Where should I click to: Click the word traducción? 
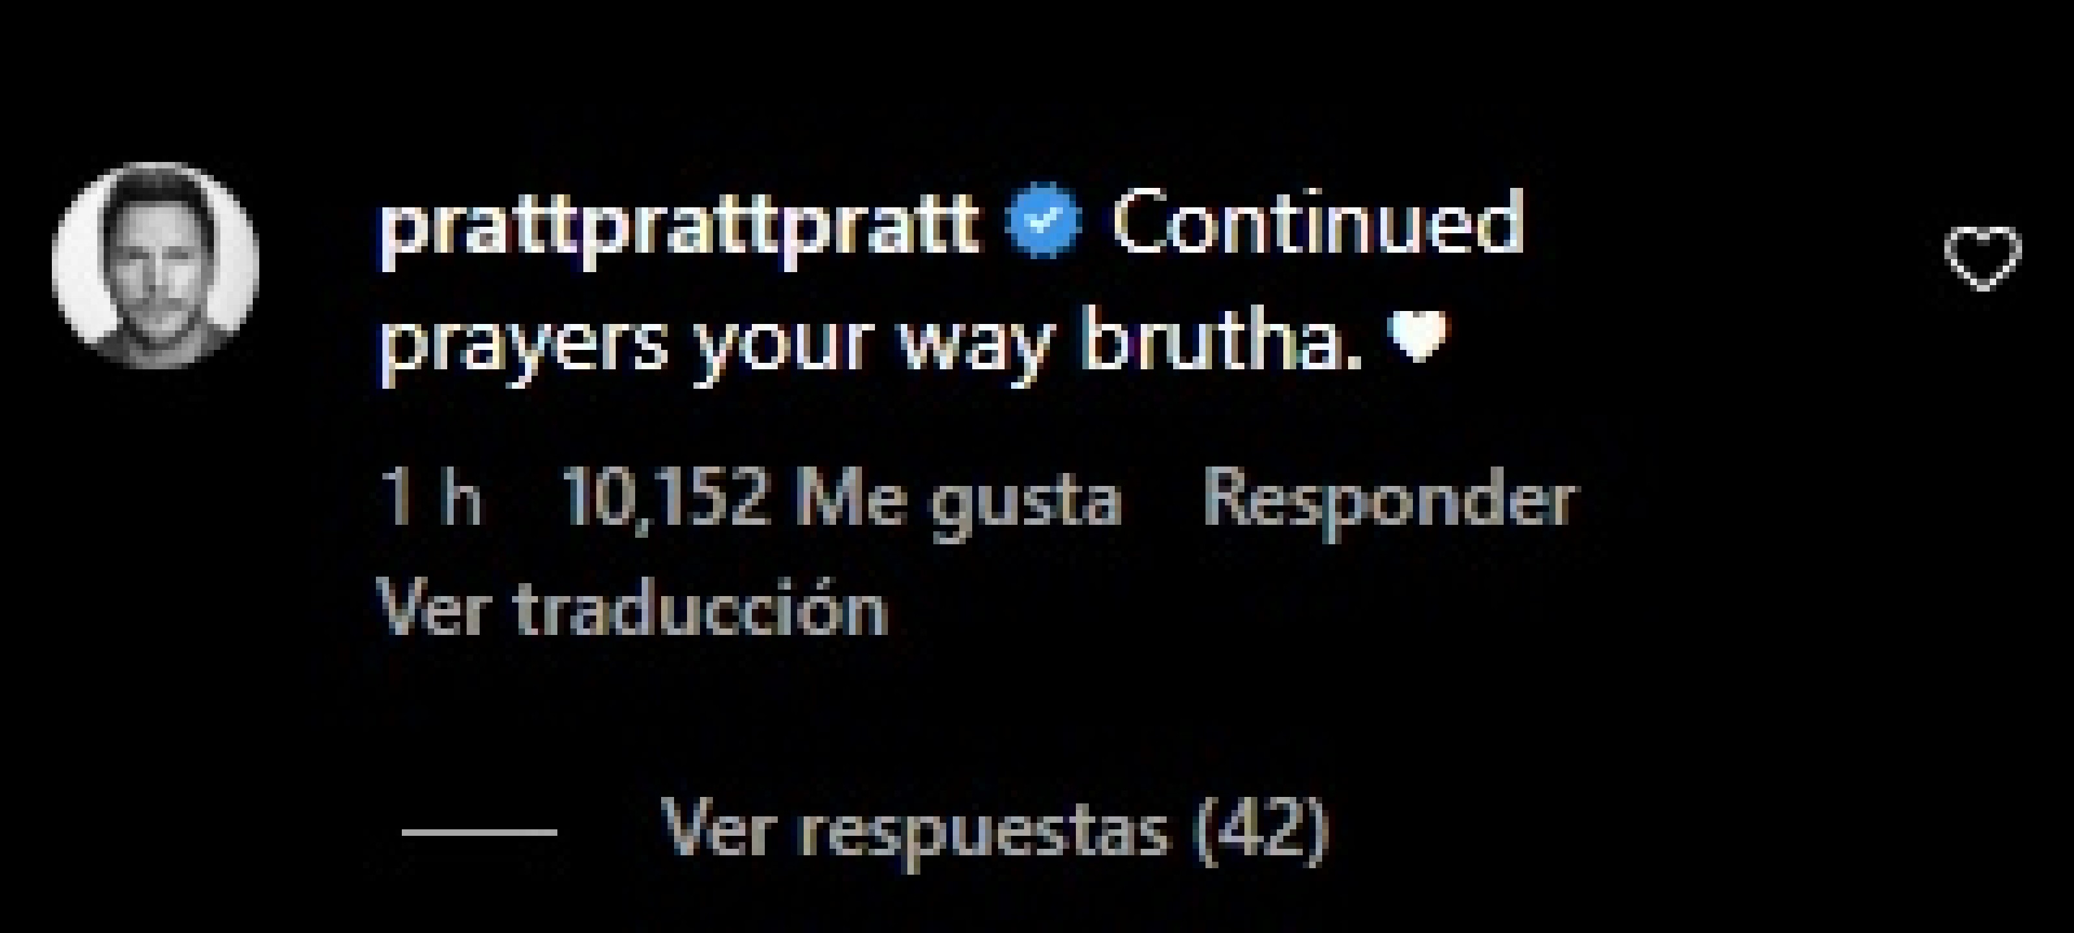(x=701, y=608)
